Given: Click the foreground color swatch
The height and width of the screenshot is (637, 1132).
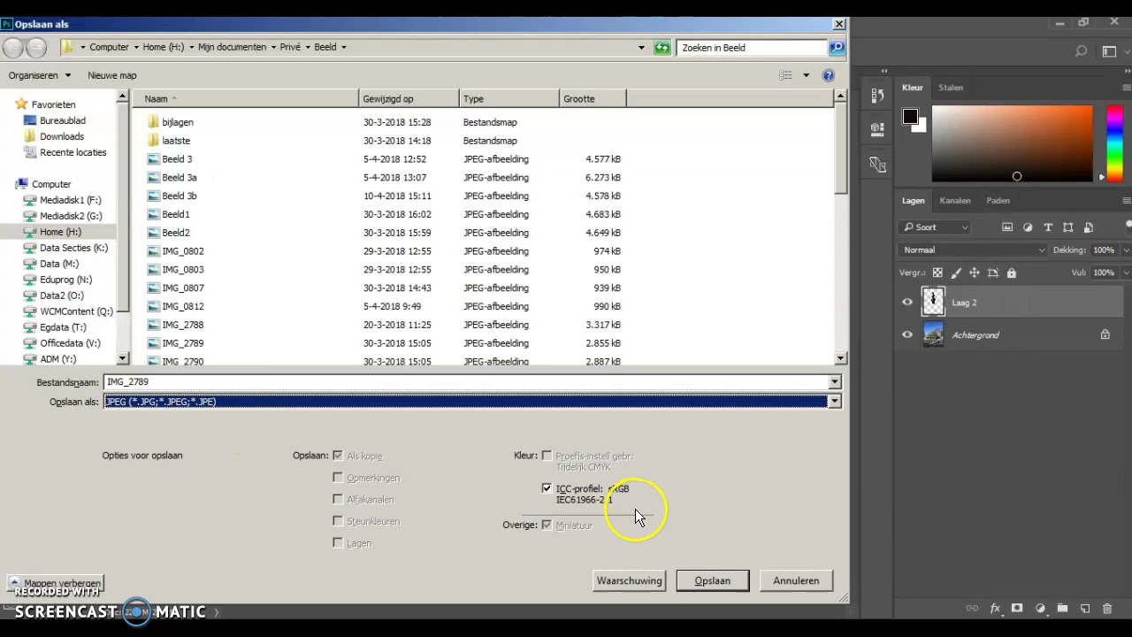Looking at the screenshot, I should click(x=910, y=117).
